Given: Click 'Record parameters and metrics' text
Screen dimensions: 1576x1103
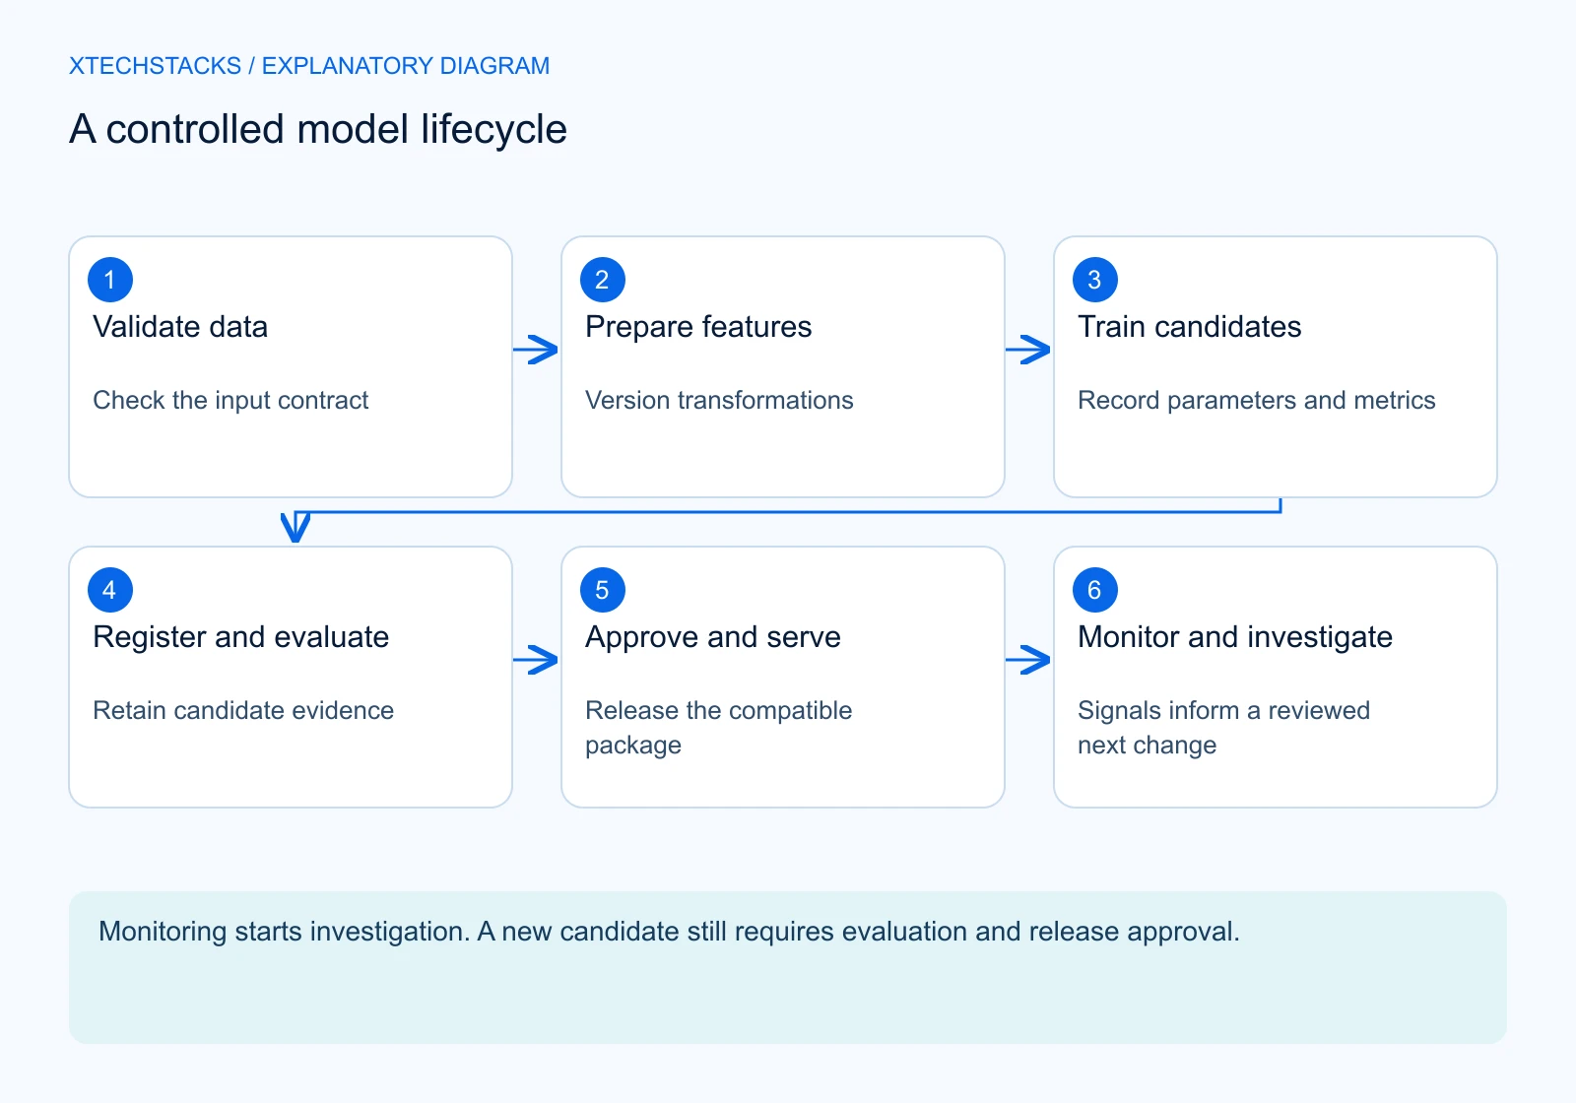Looking at the screenshot, I should click(x=1257, y=400).
